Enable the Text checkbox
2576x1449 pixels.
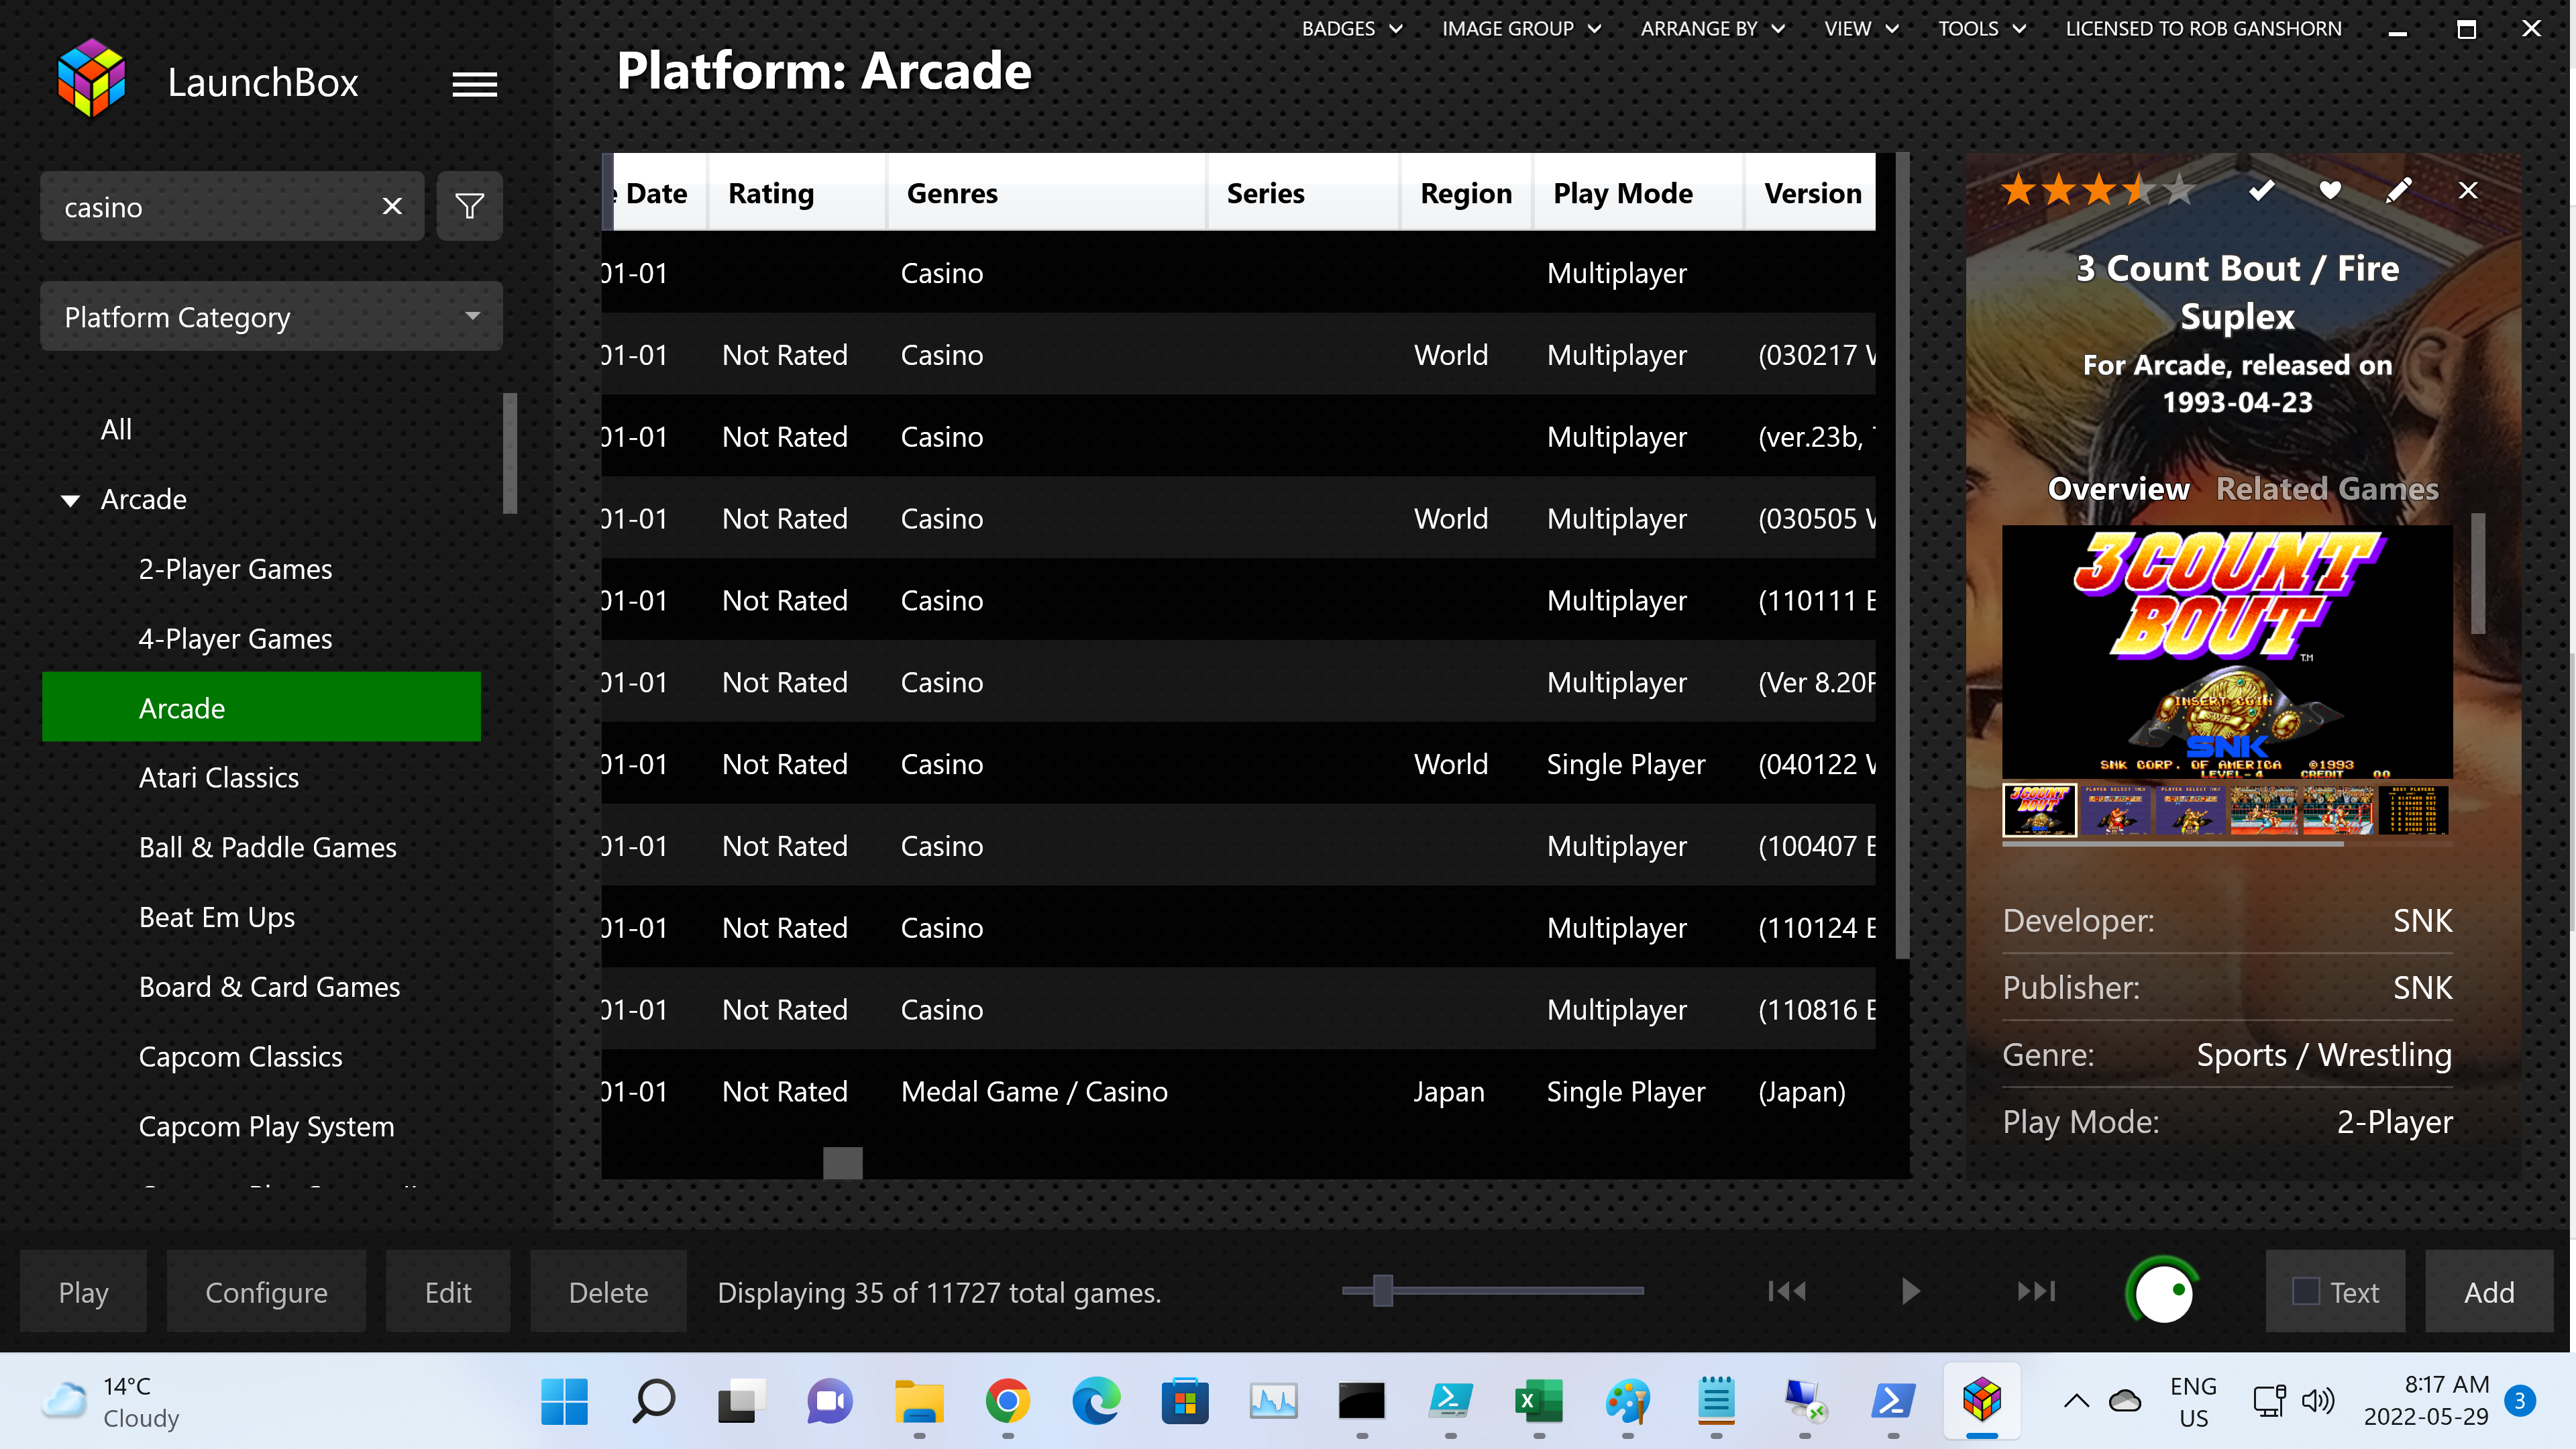(2305, 1291)
